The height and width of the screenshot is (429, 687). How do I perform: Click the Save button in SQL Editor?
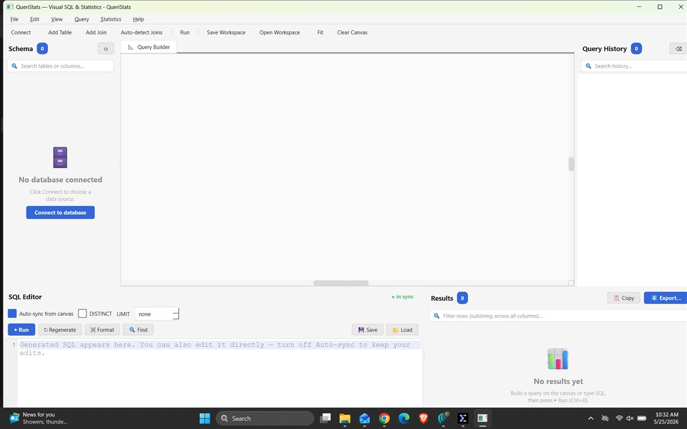click(x=367, y=329)
